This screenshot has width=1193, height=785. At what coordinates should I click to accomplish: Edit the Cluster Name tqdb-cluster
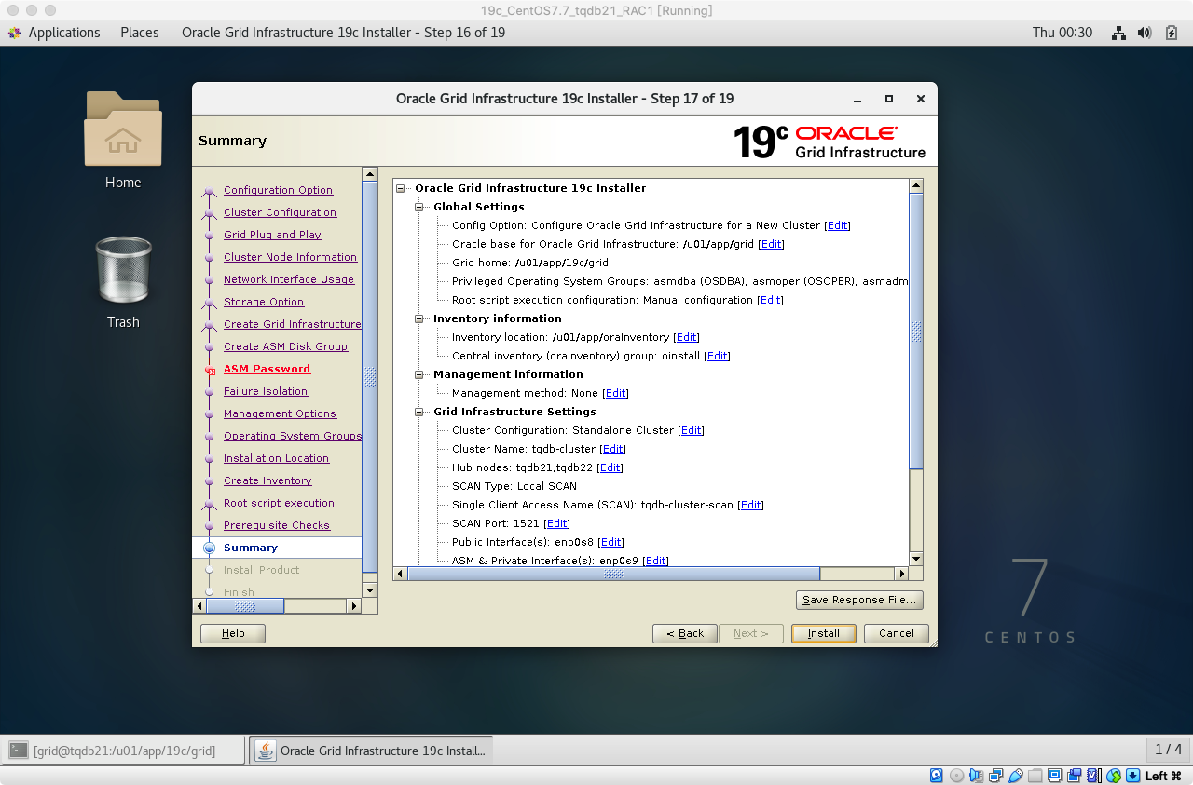(x=613, y=449)
